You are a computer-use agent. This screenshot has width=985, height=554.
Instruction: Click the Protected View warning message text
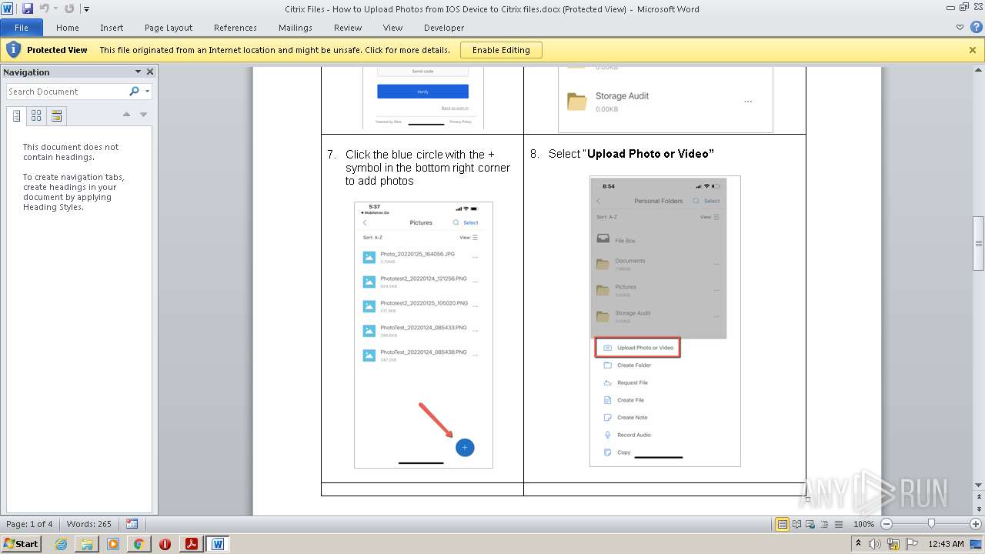coord(275,50)
